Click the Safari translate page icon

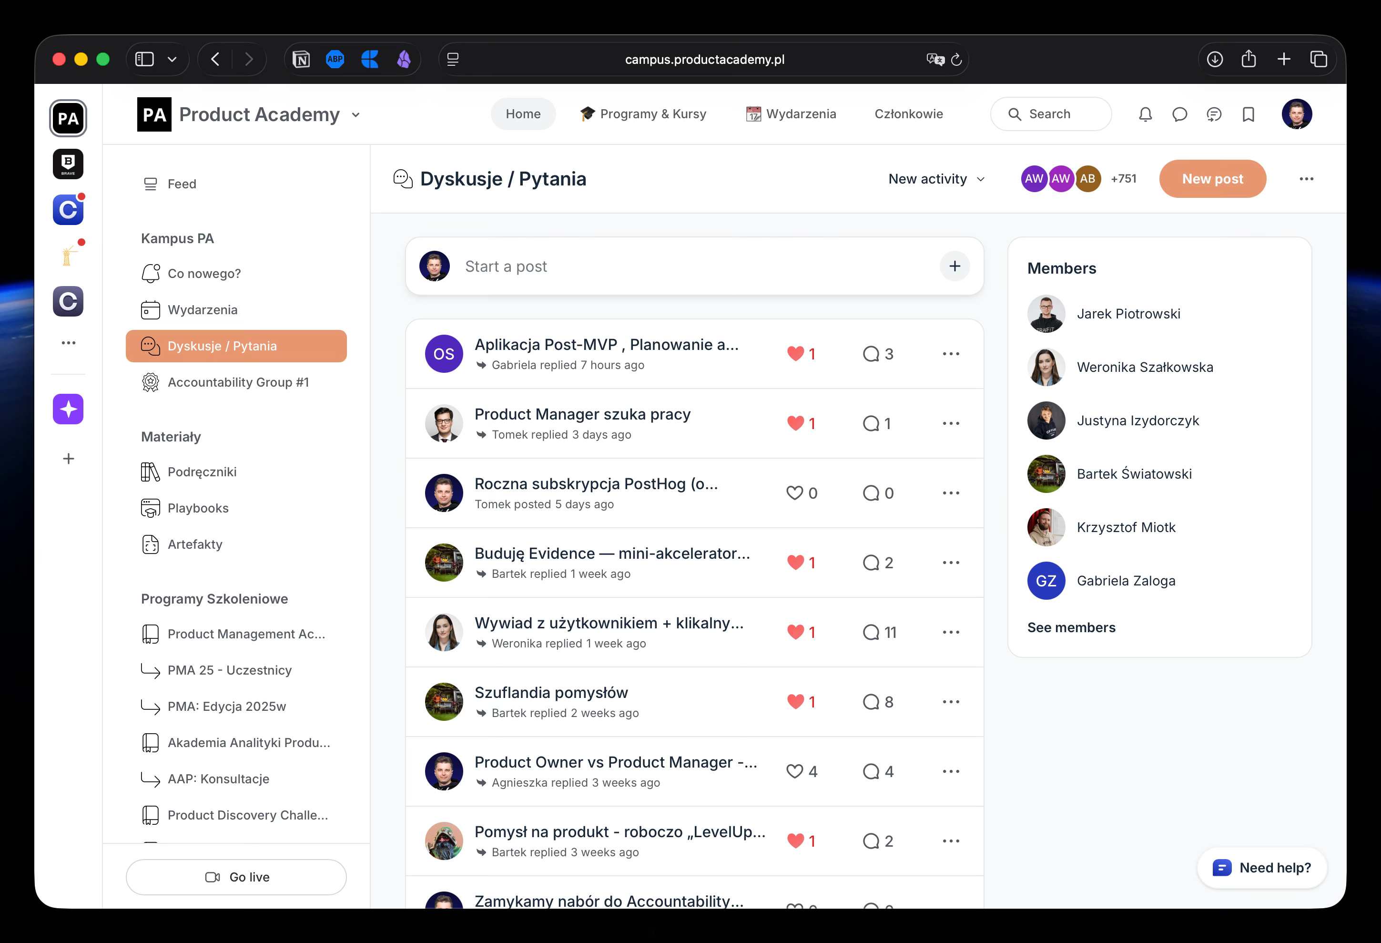[x=935, y=60]
